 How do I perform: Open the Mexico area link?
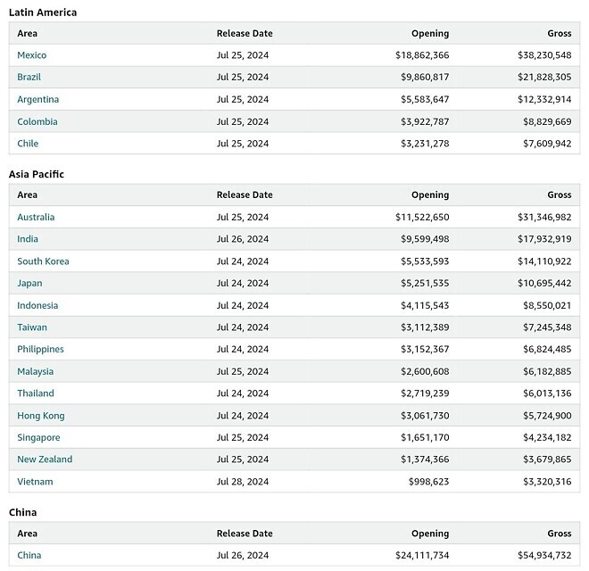point(32,55)
